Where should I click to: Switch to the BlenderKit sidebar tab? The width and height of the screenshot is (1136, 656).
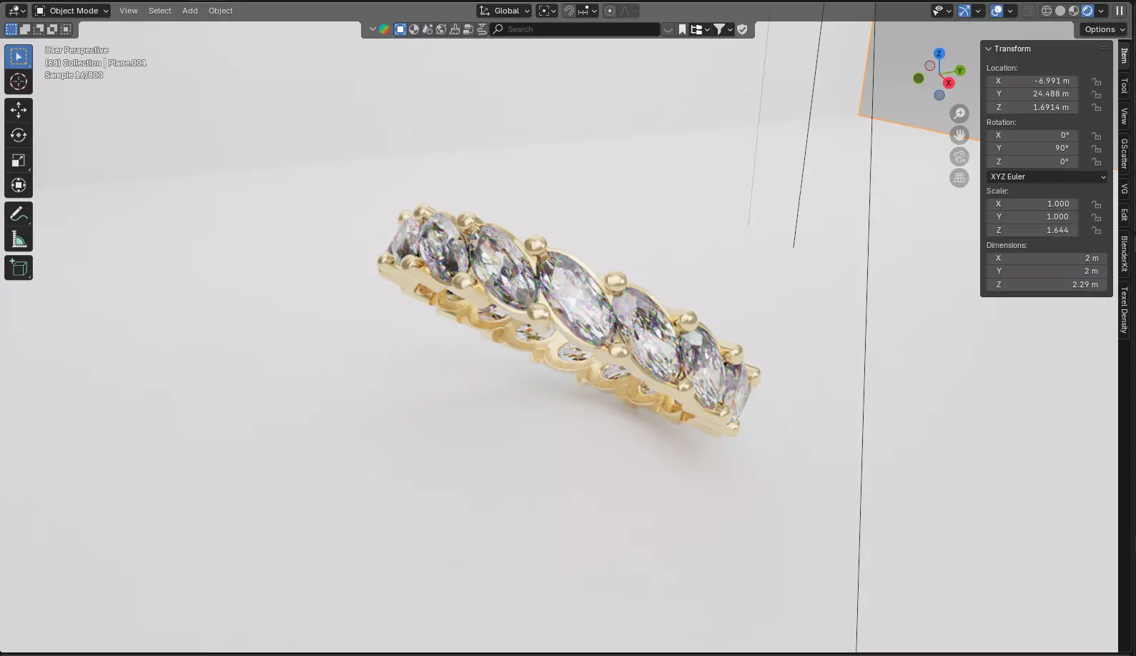coord(1125,253)
